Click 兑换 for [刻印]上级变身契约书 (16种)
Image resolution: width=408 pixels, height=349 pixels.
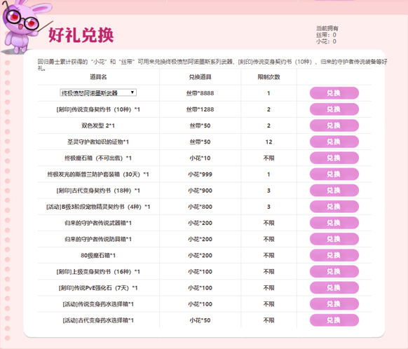(334, 271)
